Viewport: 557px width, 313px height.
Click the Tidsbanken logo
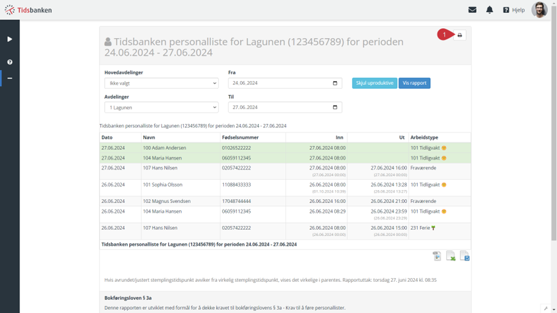point(28,10)
